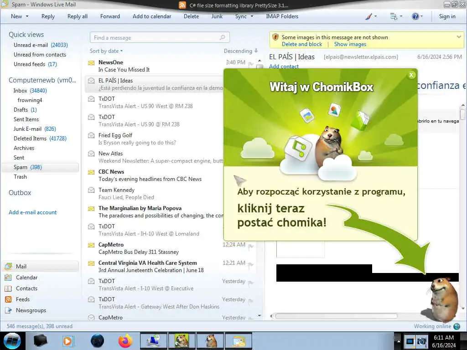Open the Help question mark icon
Image resolution: width=467 pixels, height=350 pixels.
[415, 16]
